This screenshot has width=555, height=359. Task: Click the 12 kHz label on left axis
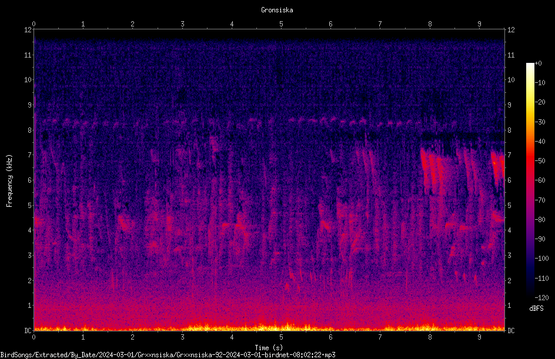click(28, 30)
